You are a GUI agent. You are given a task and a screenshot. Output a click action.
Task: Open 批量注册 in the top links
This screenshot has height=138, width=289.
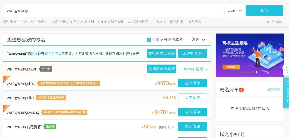(87, 22)
